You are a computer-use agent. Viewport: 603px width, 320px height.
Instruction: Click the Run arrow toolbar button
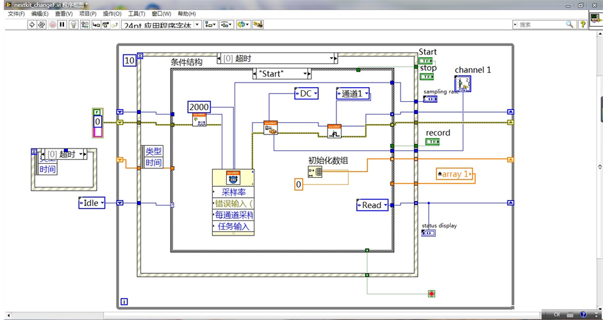(x=32, y=25)
